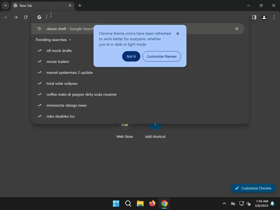Screen dimensions: 280x210
Task: Click the Chrome taskbar icon
Action: click(164, 203)
